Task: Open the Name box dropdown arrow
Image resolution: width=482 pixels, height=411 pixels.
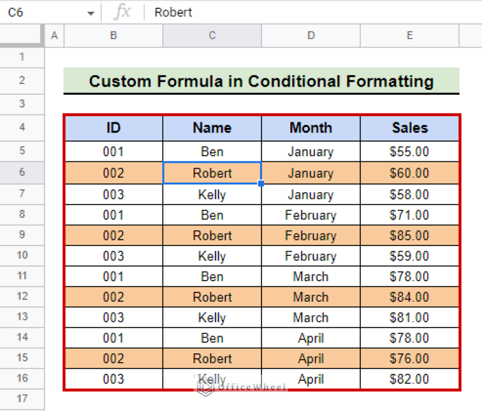Action: [91, 13]
